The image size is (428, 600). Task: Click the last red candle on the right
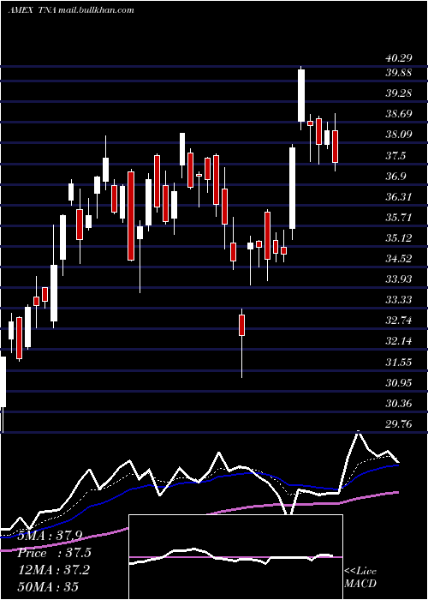[336, 147]
